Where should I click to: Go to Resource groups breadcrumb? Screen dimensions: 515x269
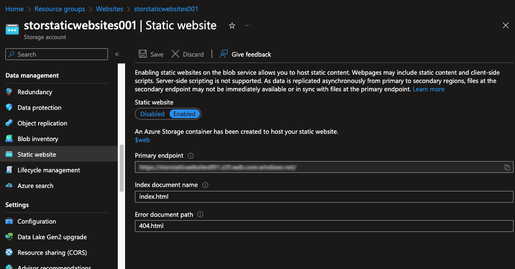pyautogui.click(x=60, y=9)
